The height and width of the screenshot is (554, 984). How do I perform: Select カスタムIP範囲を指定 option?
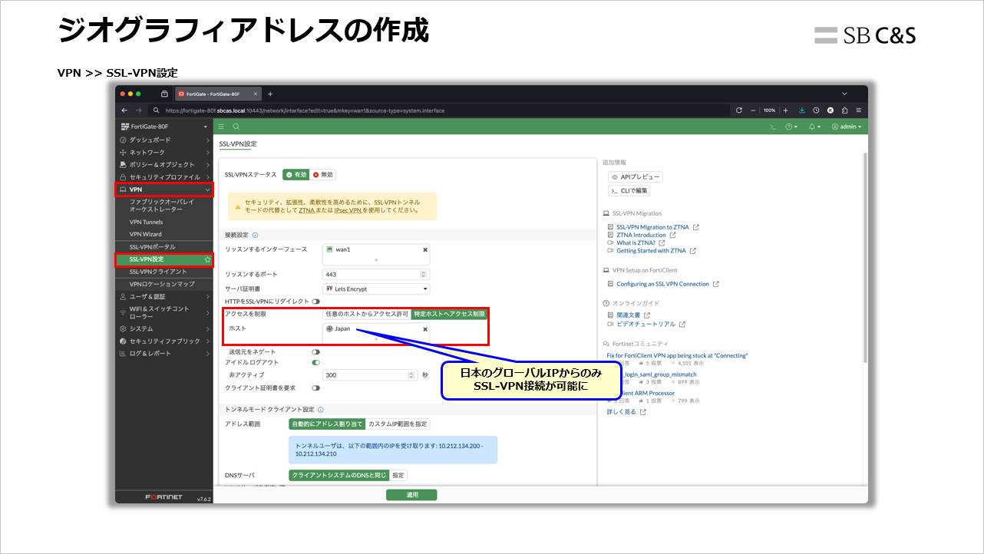[398, 424]
